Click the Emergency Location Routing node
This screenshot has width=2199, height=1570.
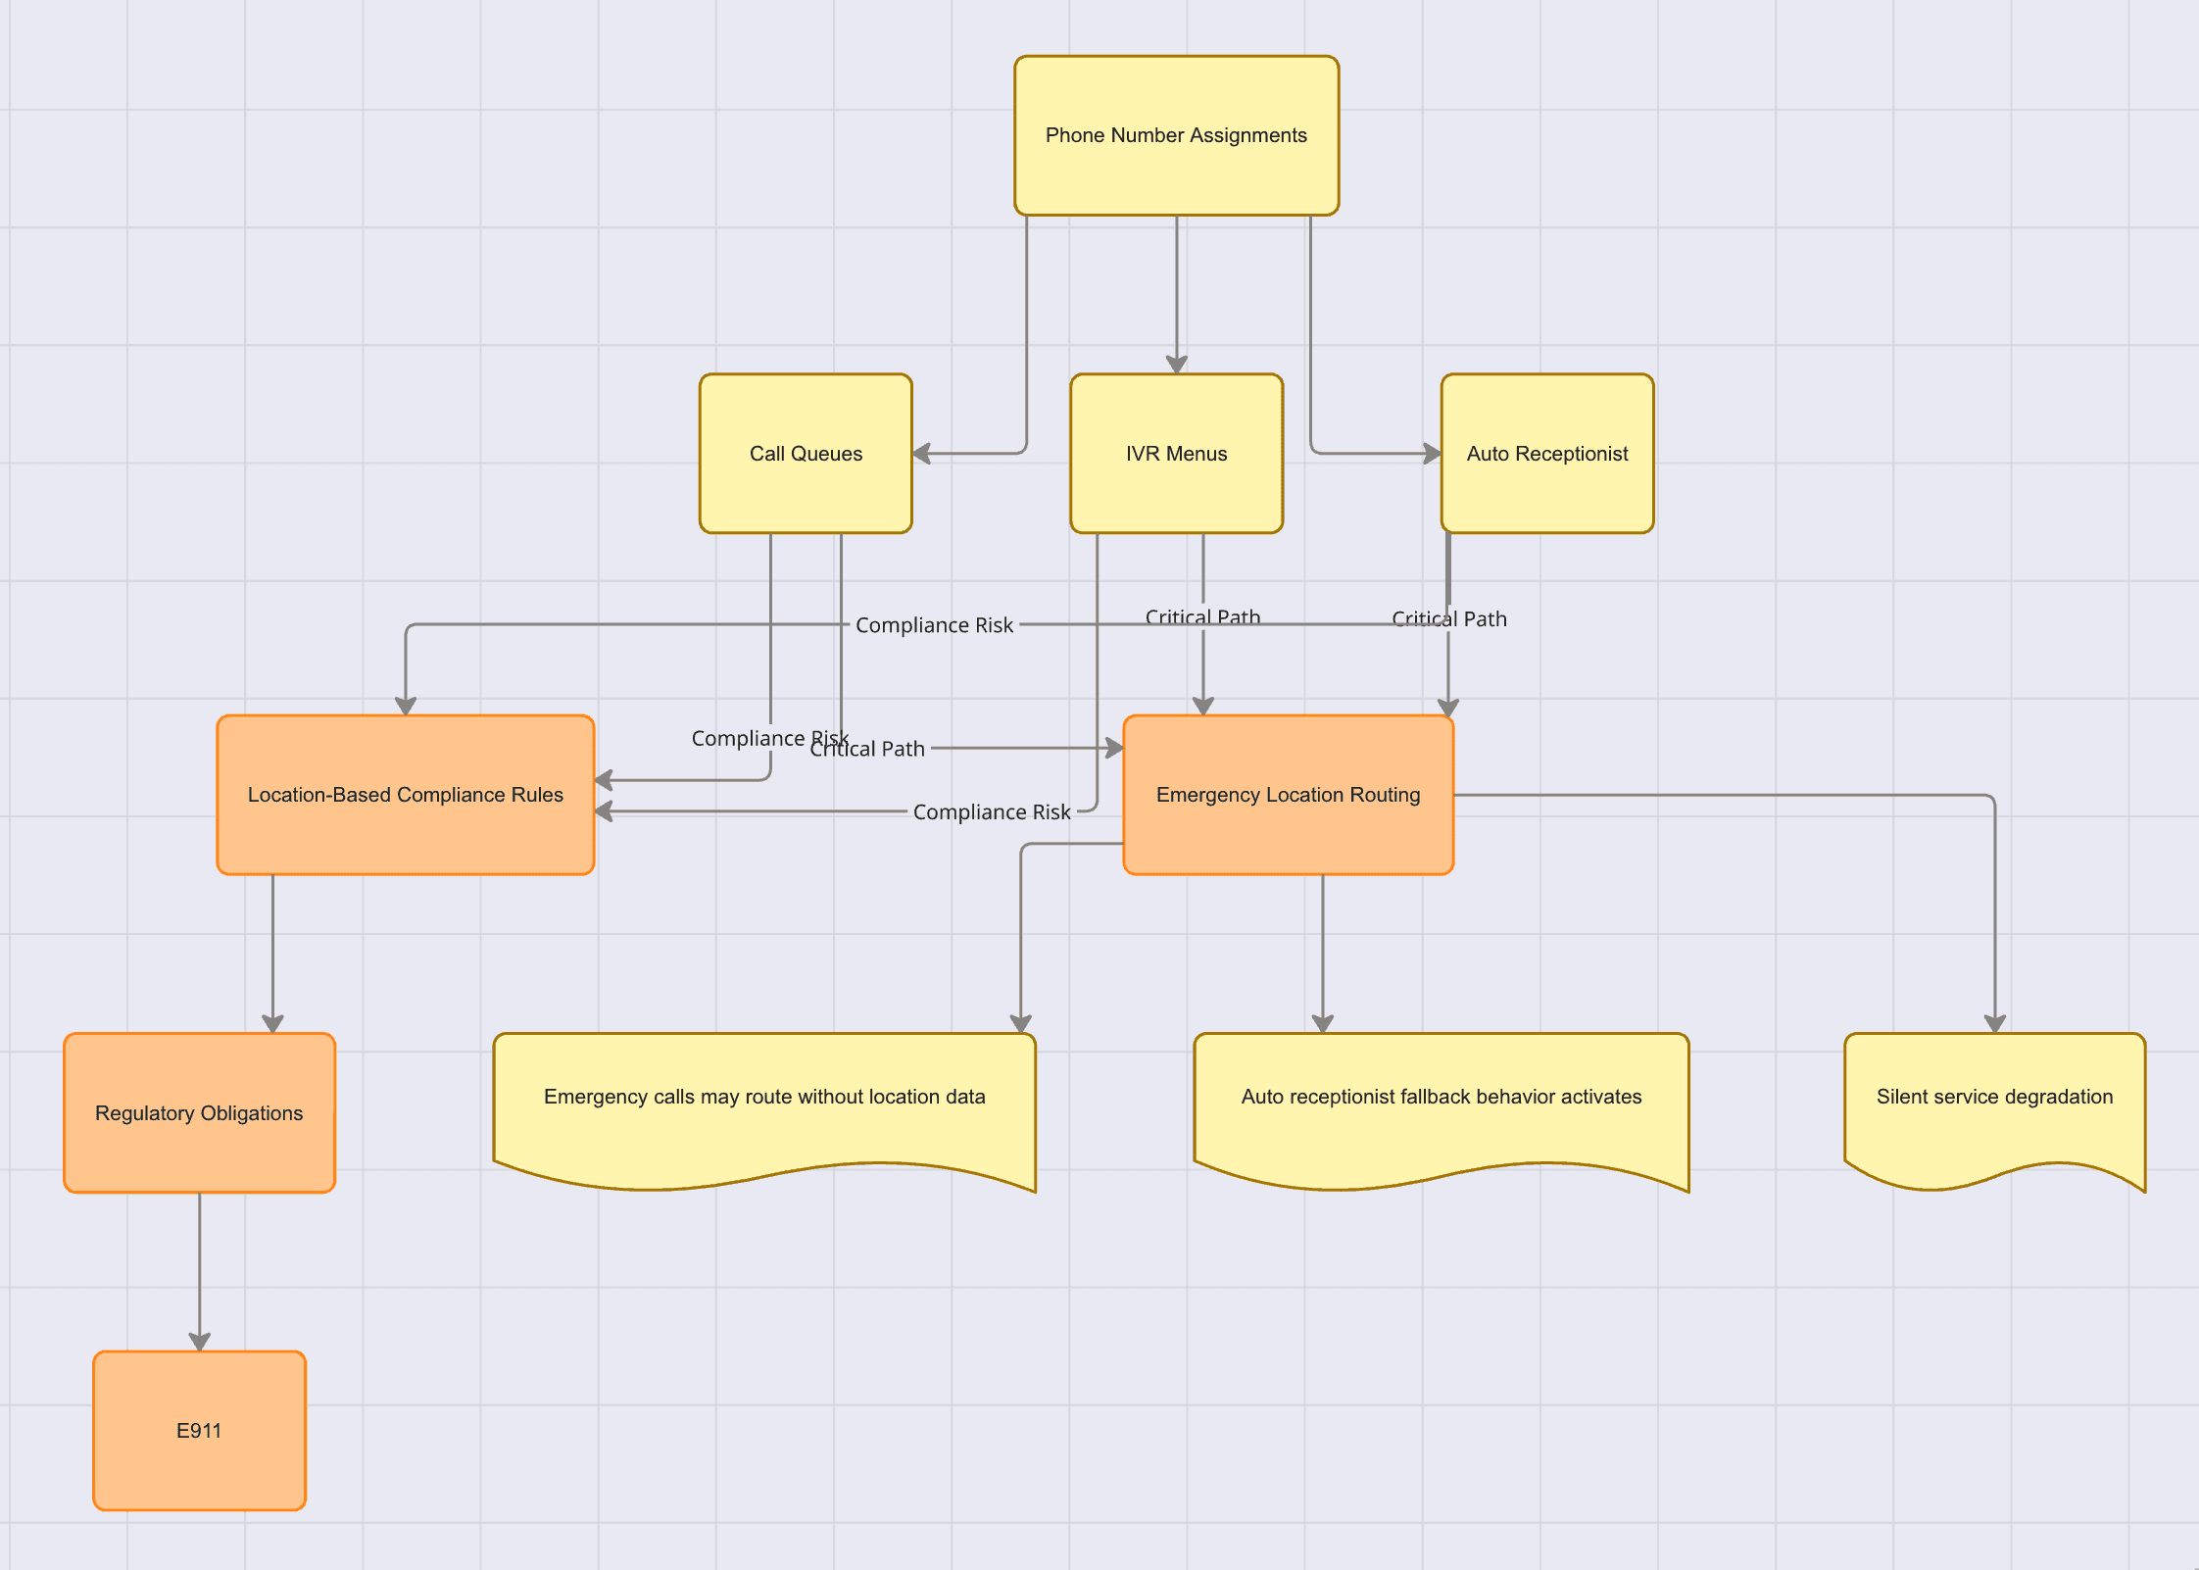click(1288, 795)
